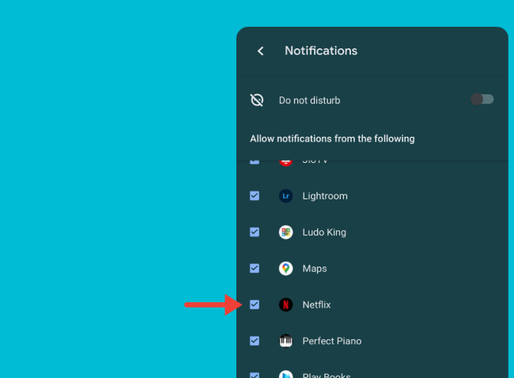Viewport: 514px width, 378px height.
Task: Enable the Do not disturb switch
Action: point(482,100)
